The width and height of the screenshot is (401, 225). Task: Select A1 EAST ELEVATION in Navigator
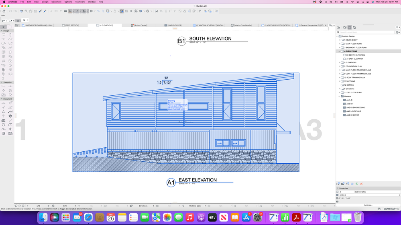(355, 59)
